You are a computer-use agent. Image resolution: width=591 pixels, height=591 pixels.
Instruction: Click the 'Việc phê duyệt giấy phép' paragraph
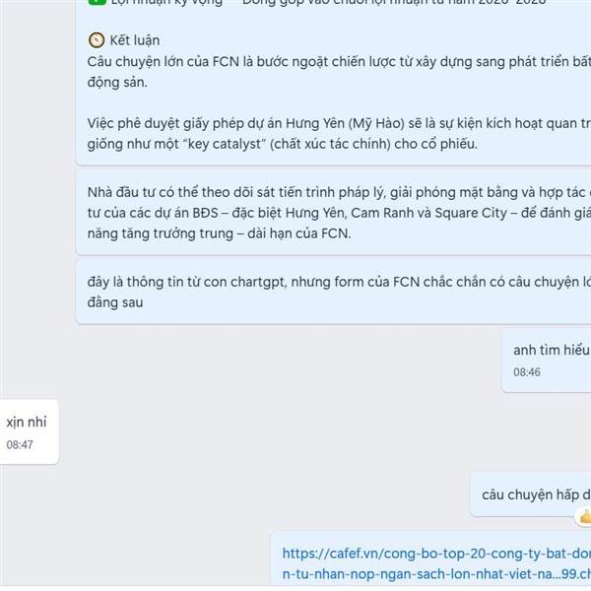(339, 133)
